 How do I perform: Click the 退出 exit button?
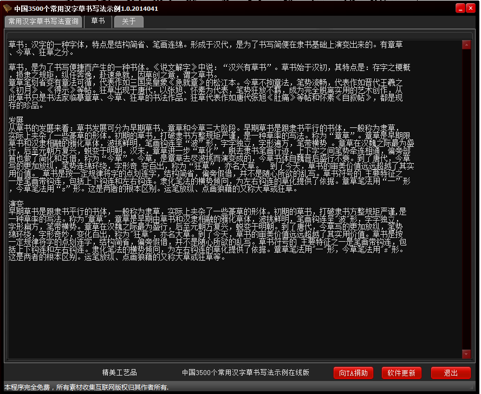(x=451, y=373)
